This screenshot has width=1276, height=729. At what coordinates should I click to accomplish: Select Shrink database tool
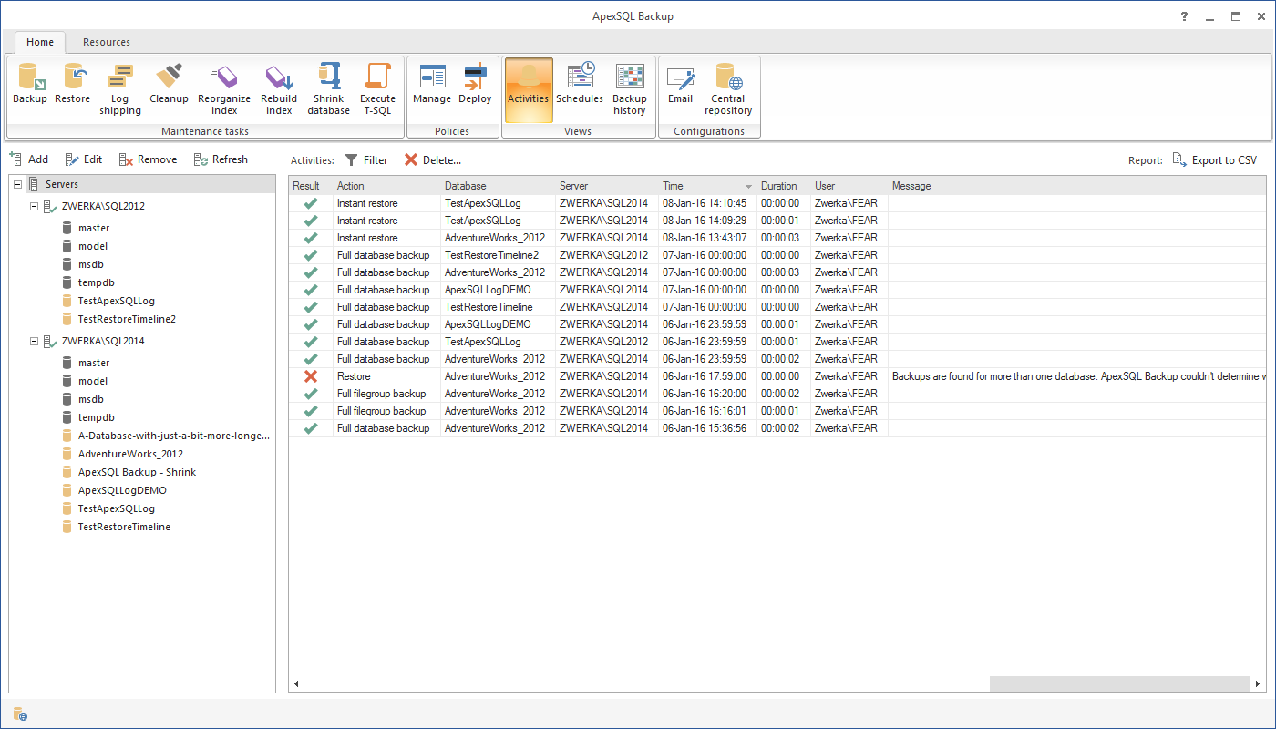[328, 89]
